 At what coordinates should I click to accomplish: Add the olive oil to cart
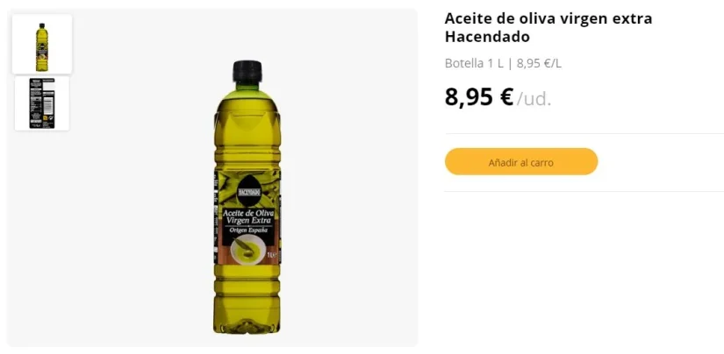[x=520, y=162]
